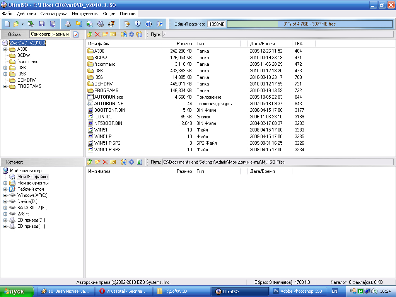
Task: Expand the I396 folder in image tree
Action: click(5, 74)
